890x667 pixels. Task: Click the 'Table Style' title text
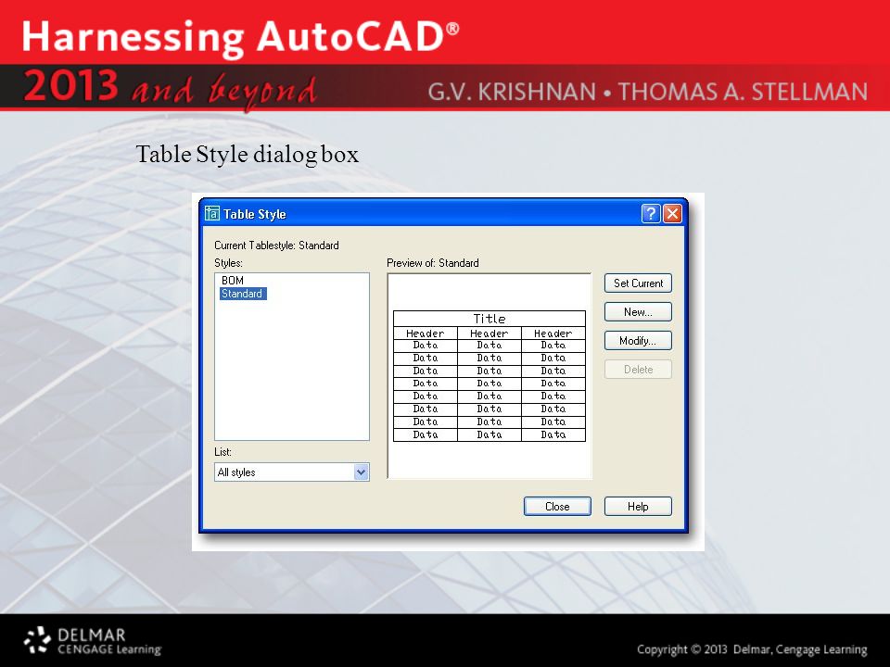(254, 214)
